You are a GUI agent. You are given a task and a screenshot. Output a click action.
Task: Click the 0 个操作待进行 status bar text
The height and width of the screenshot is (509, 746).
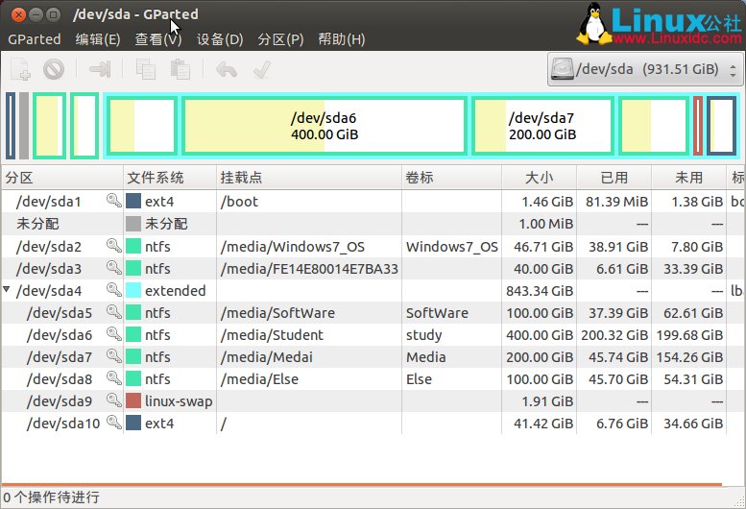coord(52,497)
